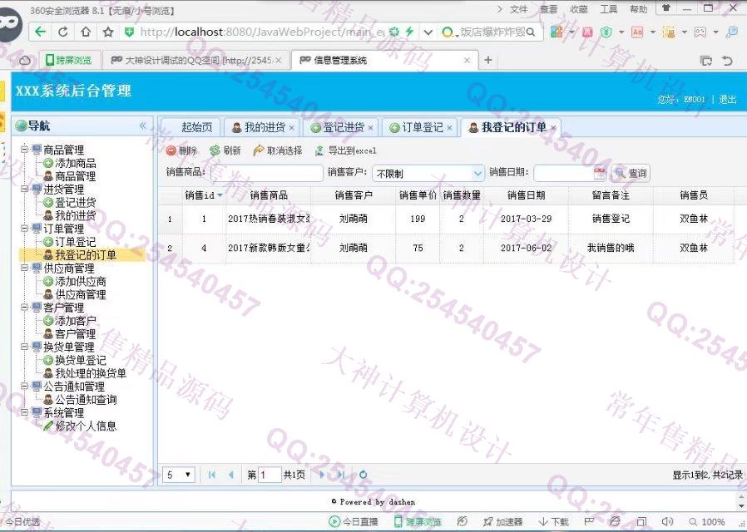This screenshot has width=747, height=532.
Task: Export the table with 导出到excel
Action: pos(345,150)
